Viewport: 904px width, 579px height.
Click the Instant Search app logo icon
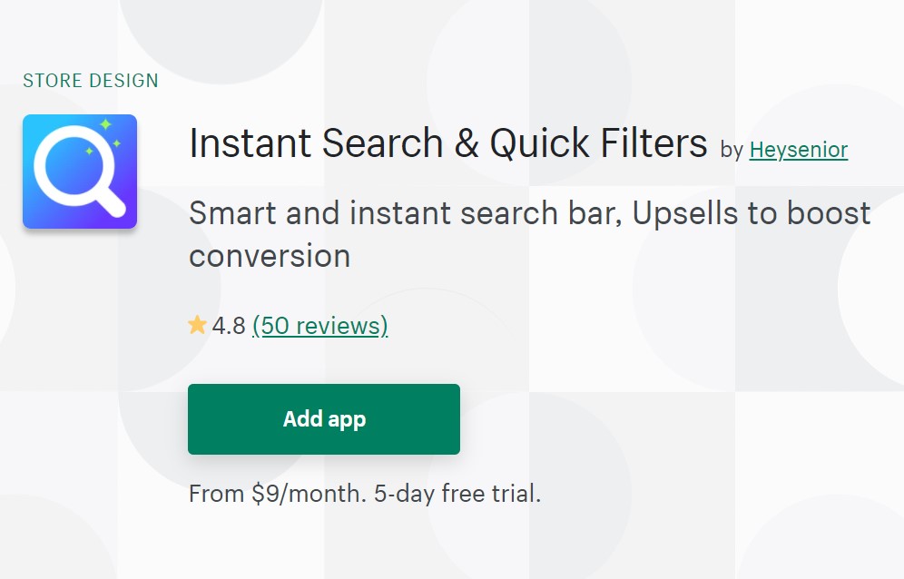80,172
